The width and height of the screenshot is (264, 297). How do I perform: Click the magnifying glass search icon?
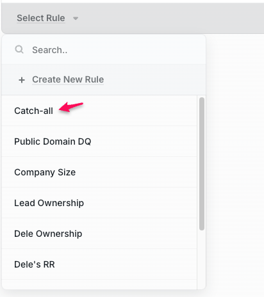pyautogui.click(x=19, y=49)
